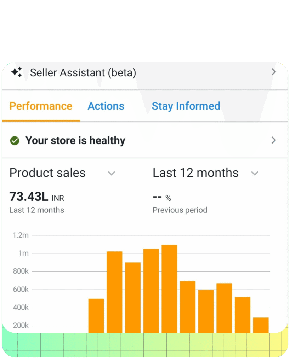Click the green store health checkmark icon
The height and width of the screenshot is (362, 290).
15,141
